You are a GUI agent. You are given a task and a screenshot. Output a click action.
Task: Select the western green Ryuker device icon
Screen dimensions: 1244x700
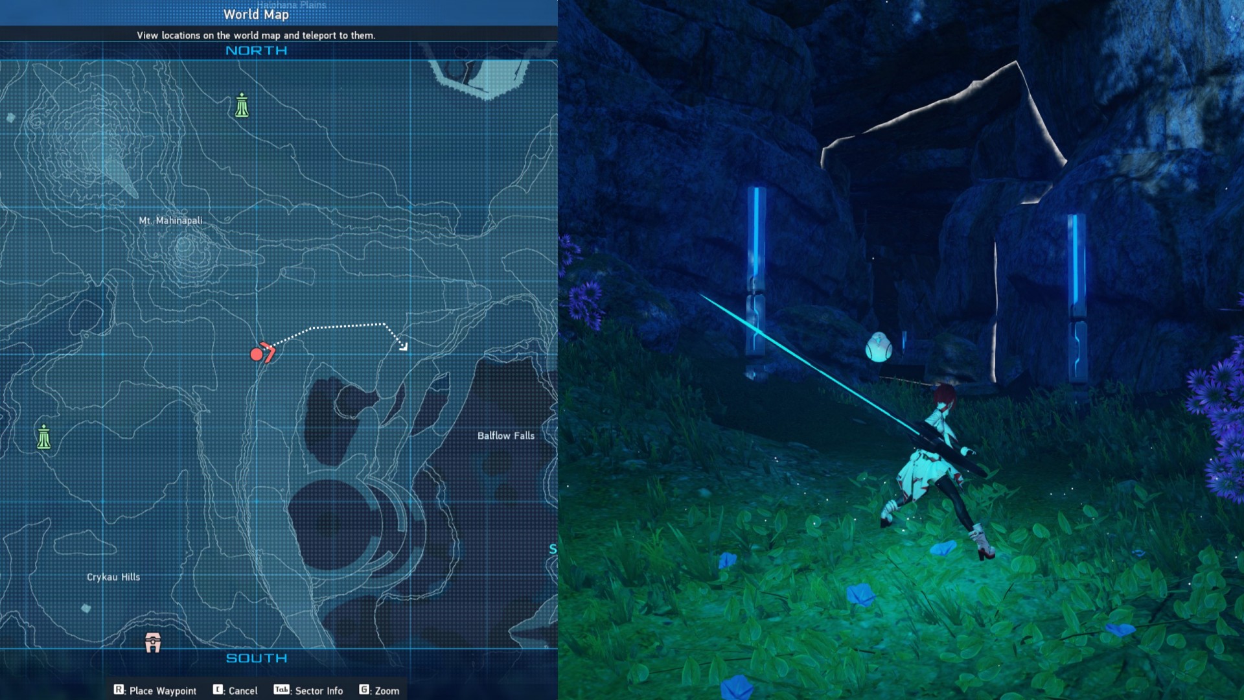point(43,437)
